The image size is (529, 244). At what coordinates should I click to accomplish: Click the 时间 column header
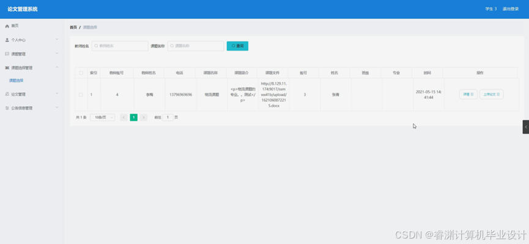[427, 73]
